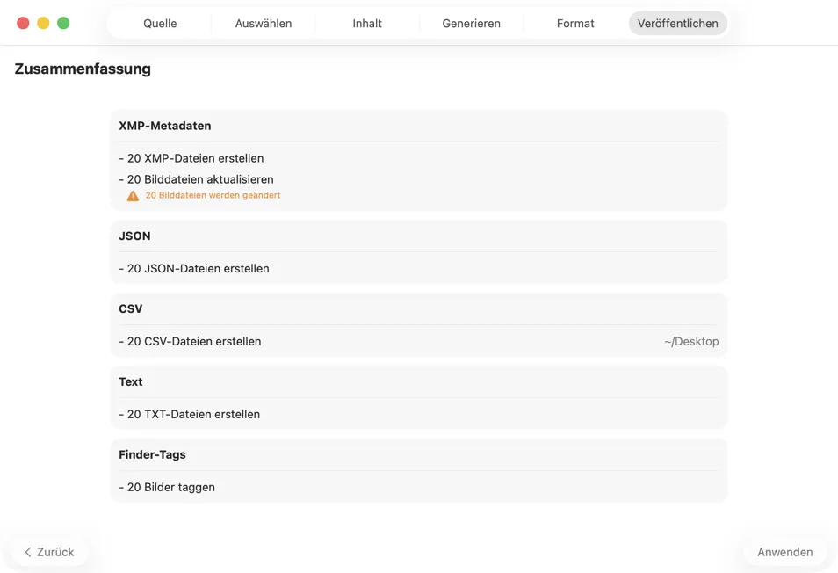Select the '20 XMP-Dateien erstellen' row
This screenshot has width=838, height=573.
click(191, 158)
